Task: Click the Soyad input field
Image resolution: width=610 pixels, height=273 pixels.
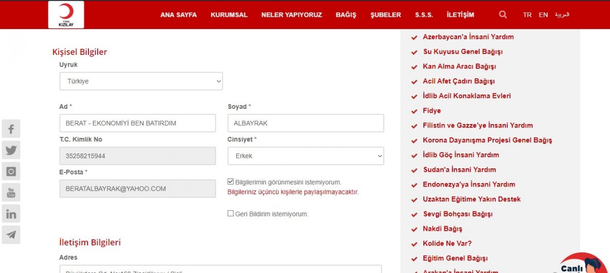Action: 305,124
